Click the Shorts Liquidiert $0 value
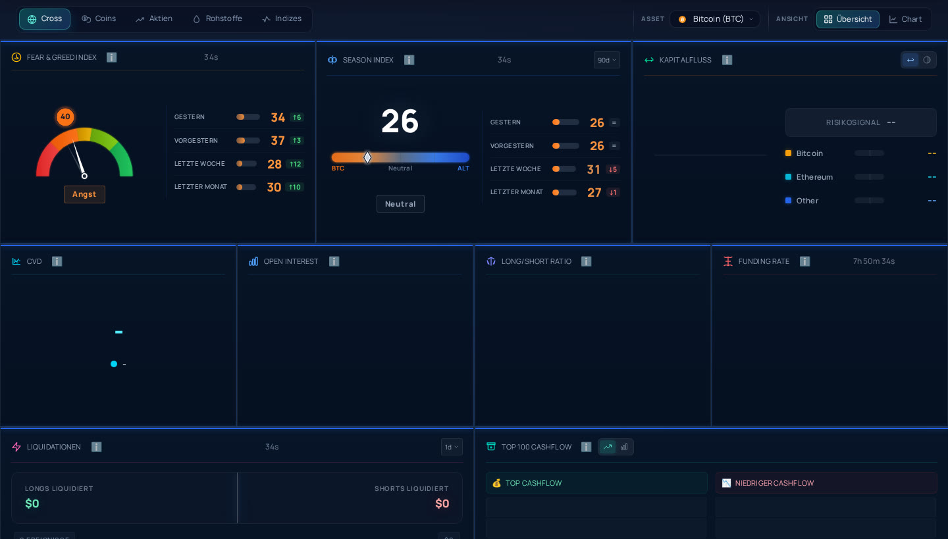 [x=442, y=503]
